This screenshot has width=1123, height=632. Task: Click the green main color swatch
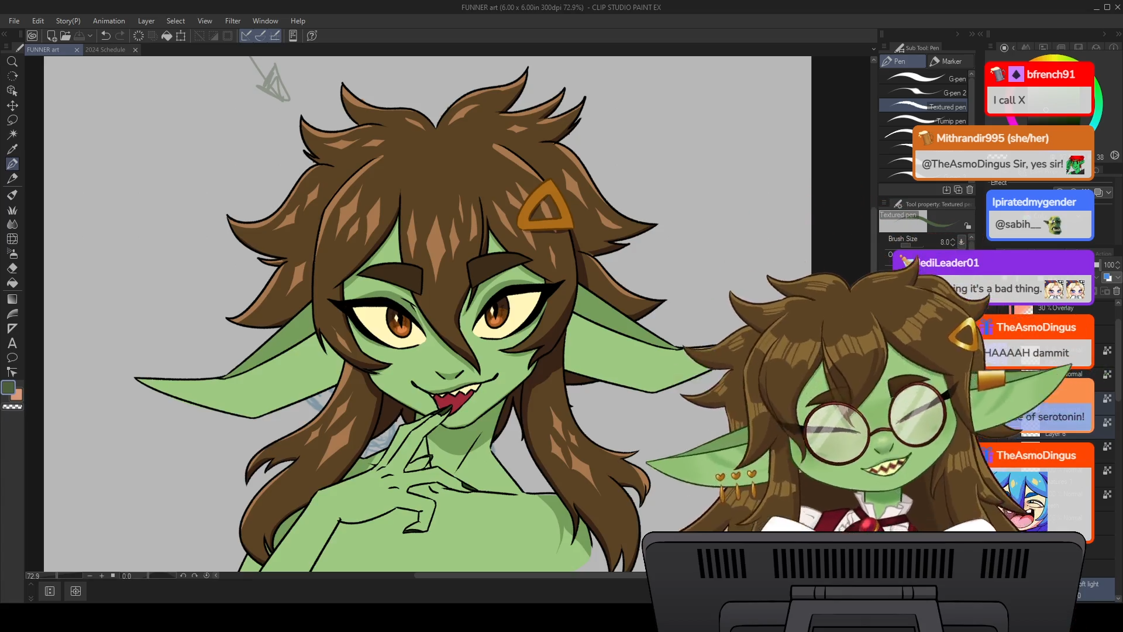pos(8,387)
